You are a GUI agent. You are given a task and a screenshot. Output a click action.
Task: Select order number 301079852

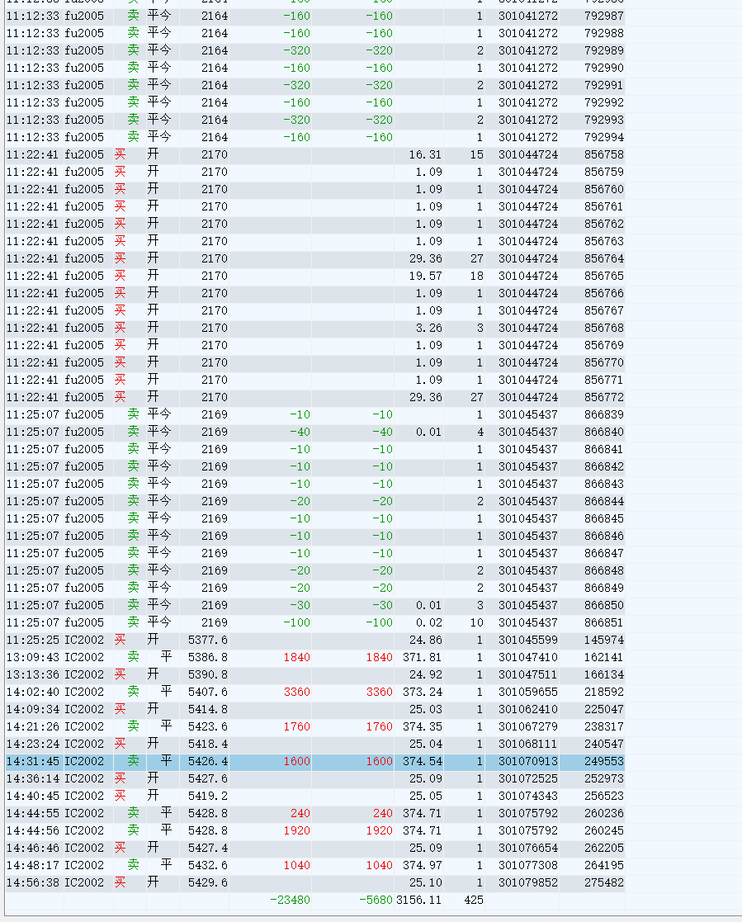[x=528, y=882]
